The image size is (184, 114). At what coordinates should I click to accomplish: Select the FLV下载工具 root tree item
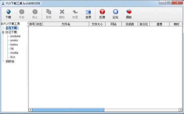[x=12, y=24]
